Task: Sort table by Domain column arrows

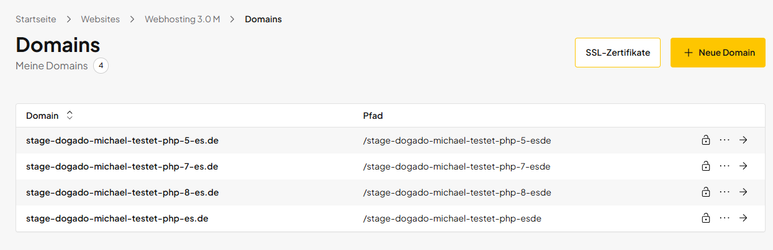Action: pyautogui.click(x=70, y=116)
